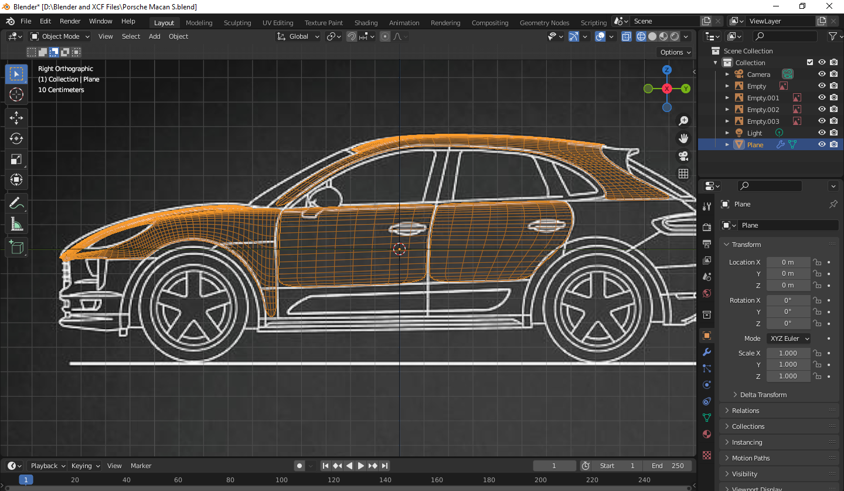Open the Modifier properties wrench tab

point(707,352)
